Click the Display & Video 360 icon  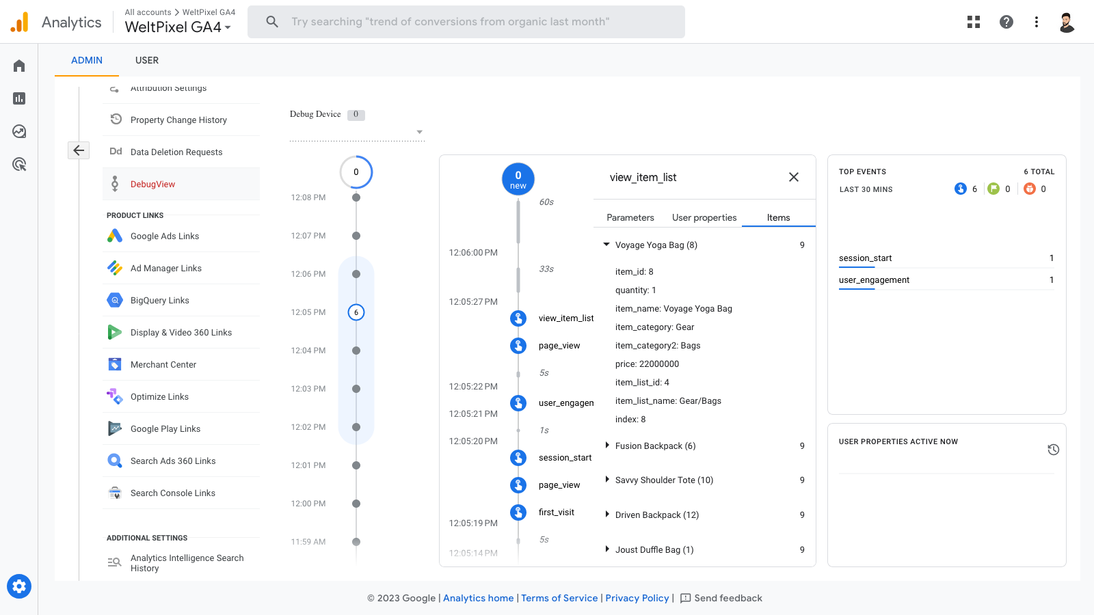click(x=115, y=332)
